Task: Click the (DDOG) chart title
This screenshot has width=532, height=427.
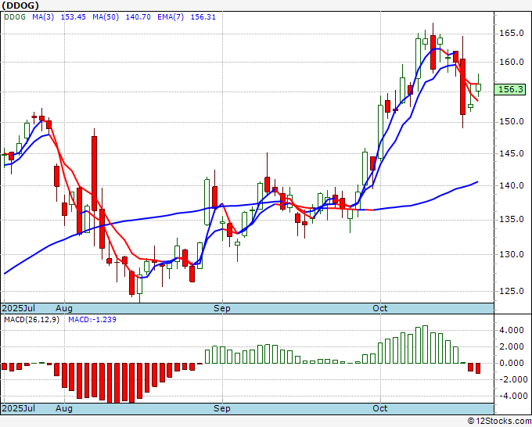Action: pos(20,5)
